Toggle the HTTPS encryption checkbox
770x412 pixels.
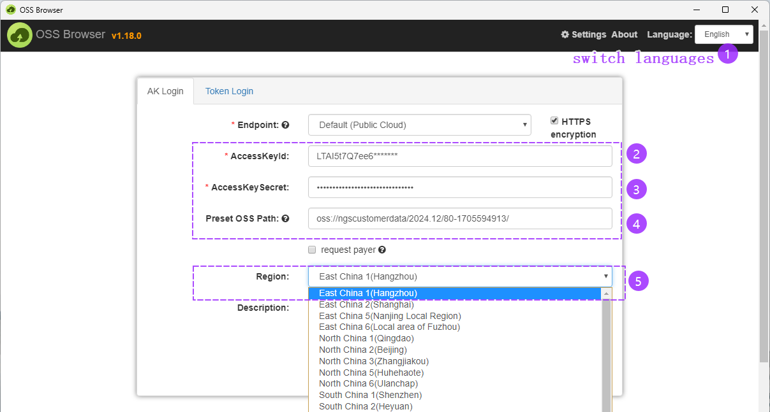coord(554,121)
